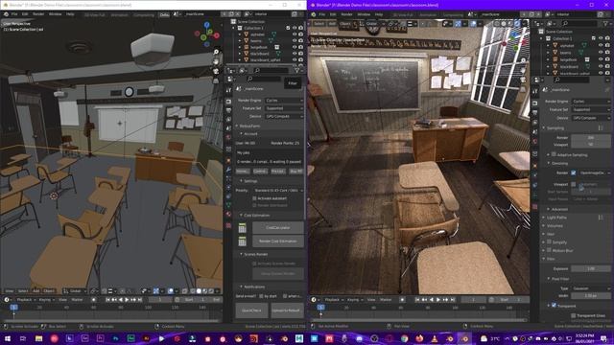Enable send email 'by start' checkbox
The image size is (614, 345).
tap(261, 296)
